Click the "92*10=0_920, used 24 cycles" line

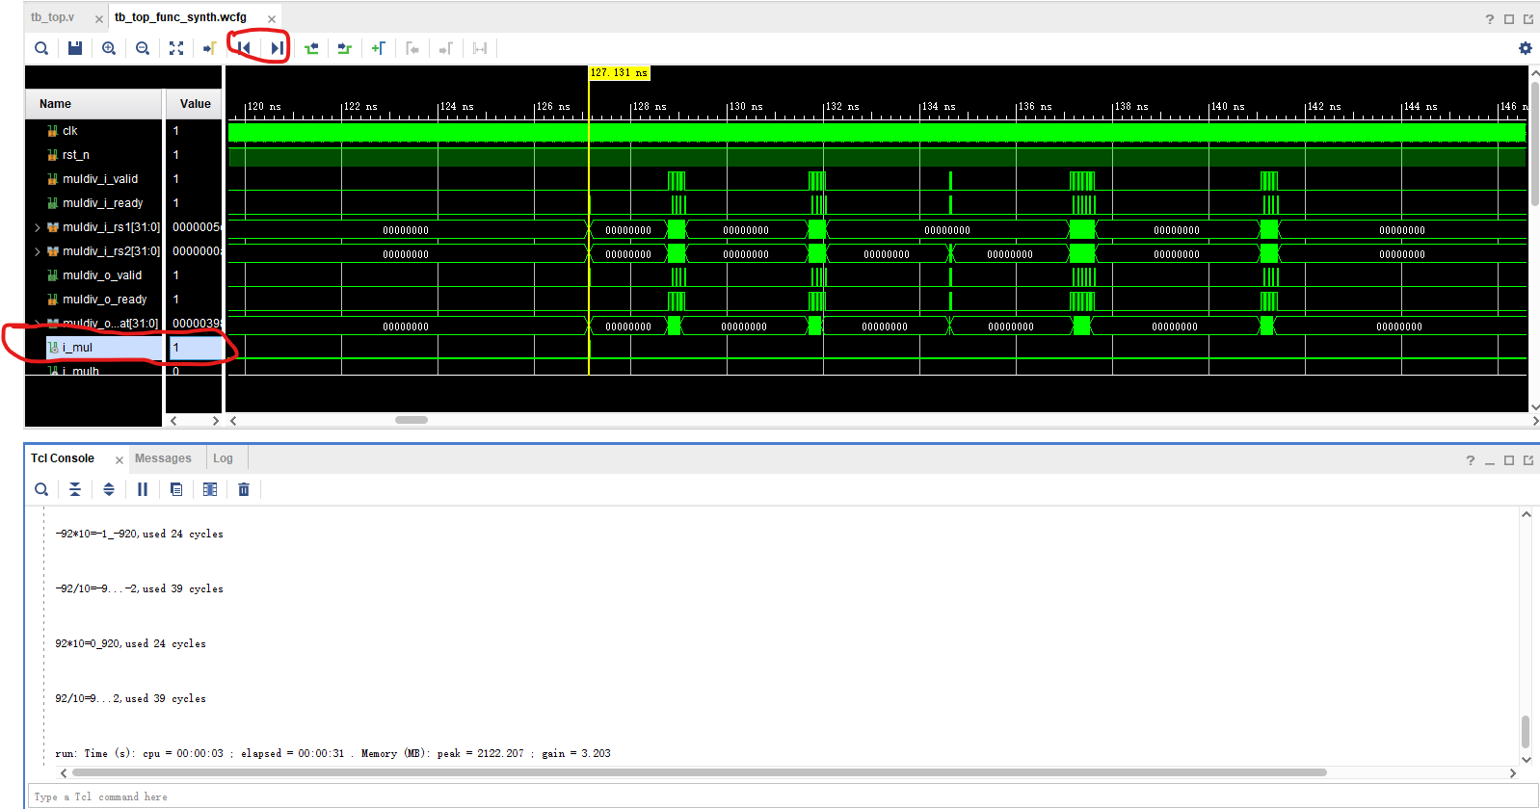click(x=130, y=643)
